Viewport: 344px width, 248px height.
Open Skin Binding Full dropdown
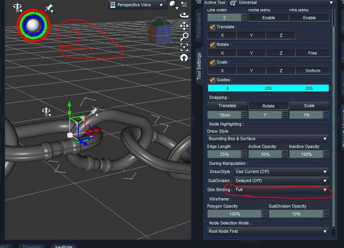(282, 189)
